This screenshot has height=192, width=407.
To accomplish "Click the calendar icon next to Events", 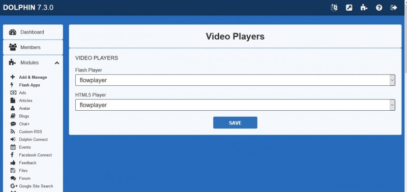I will (x=13, y=147).
